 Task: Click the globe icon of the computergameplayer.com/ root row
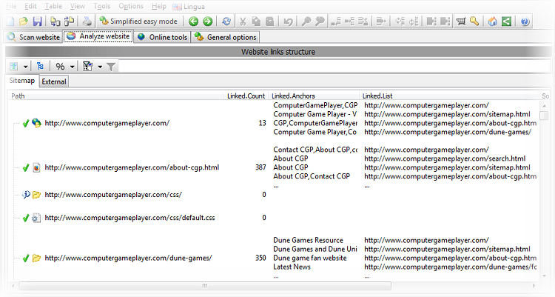click(x=36, y=123)
